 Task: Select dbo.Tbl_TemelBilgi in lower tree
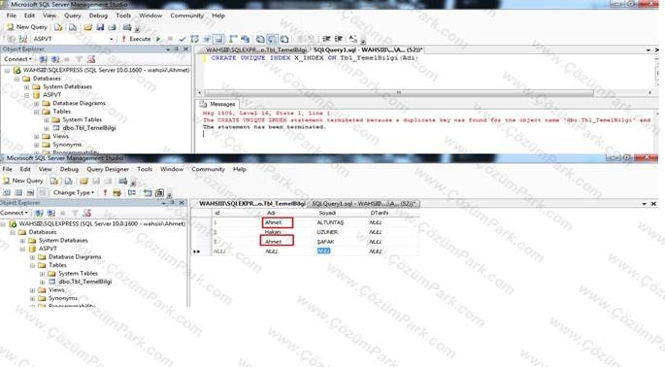(x=84, y=282)
